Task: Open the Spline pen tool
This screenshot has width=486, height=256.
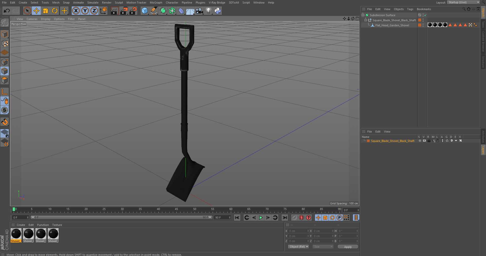Action: coord(154,11)
